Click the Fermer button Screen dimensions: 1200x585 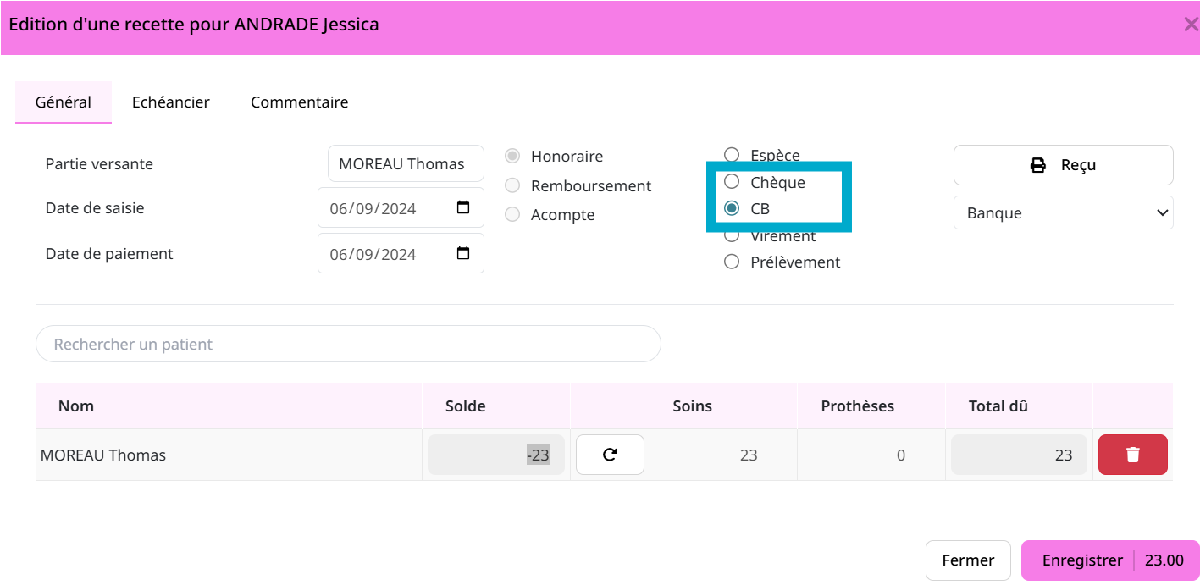tap(967, 560)
